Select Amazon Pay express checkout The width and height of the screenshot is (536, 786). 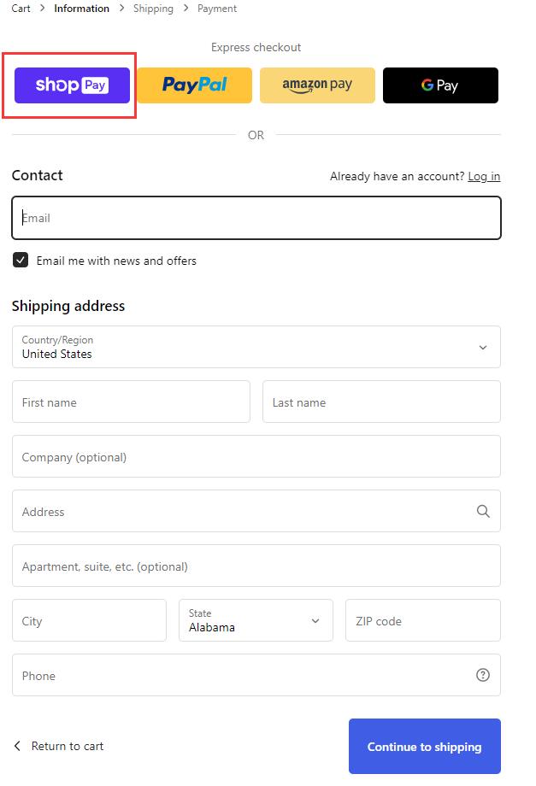(317, 85)
